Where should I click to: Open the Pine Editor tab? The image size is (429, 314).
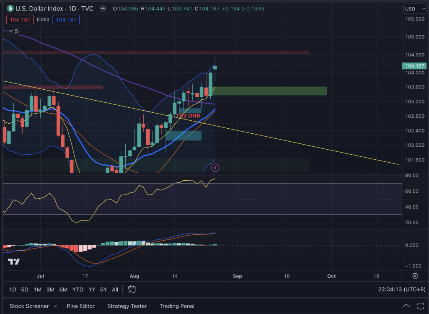(81, 306)
